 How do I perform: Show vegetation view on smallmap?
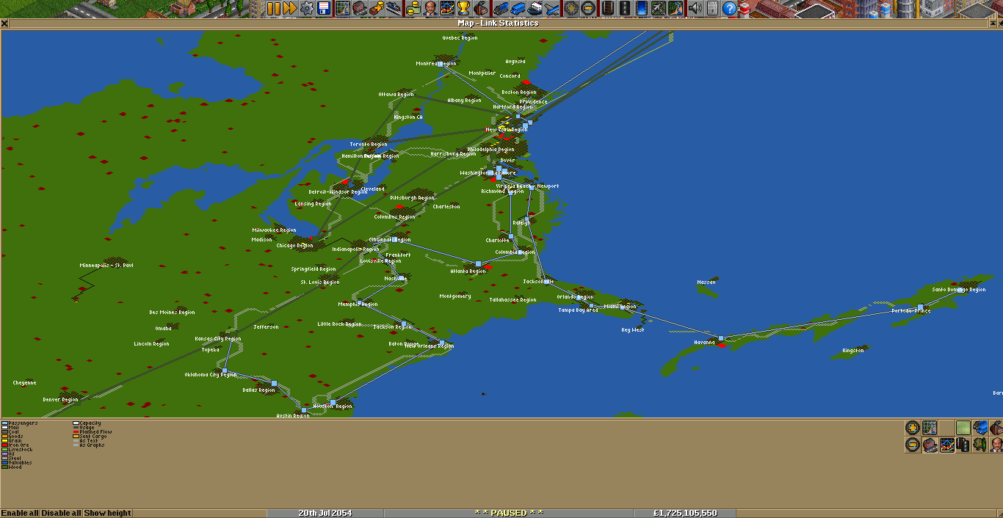point(980,445)
